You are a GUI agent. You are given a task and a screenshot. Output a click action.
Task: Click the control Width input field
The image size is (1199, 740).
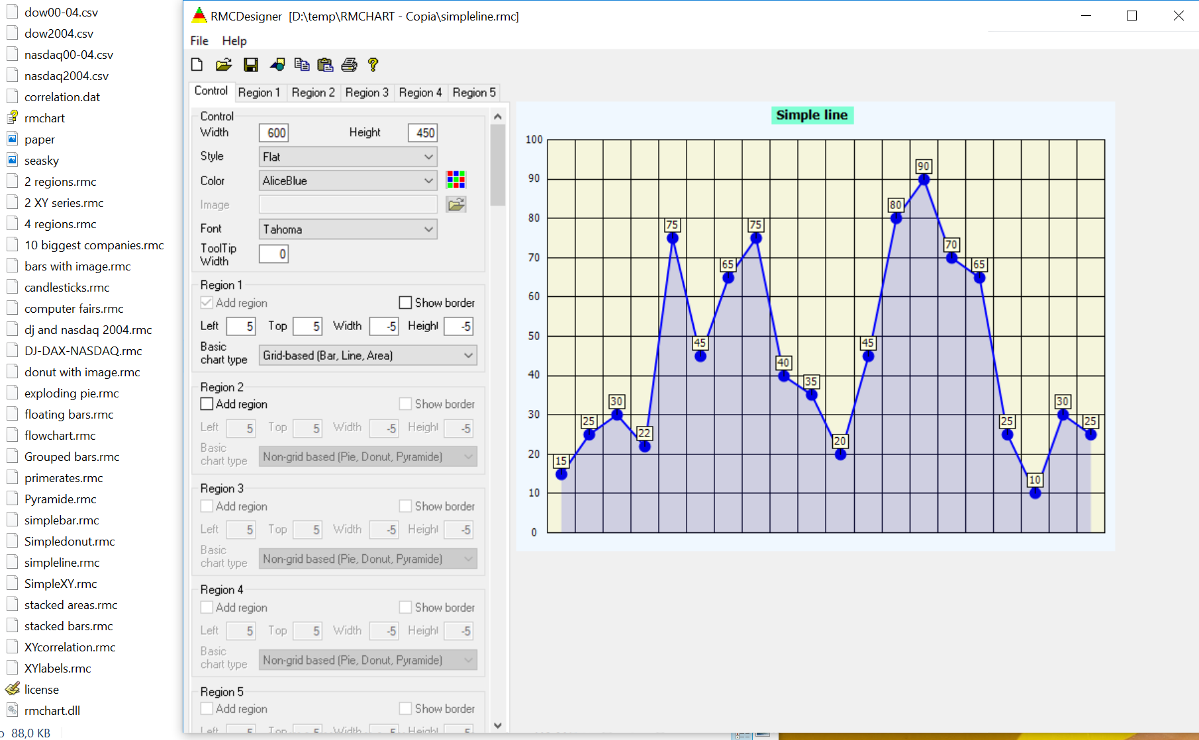click(274, 133)
